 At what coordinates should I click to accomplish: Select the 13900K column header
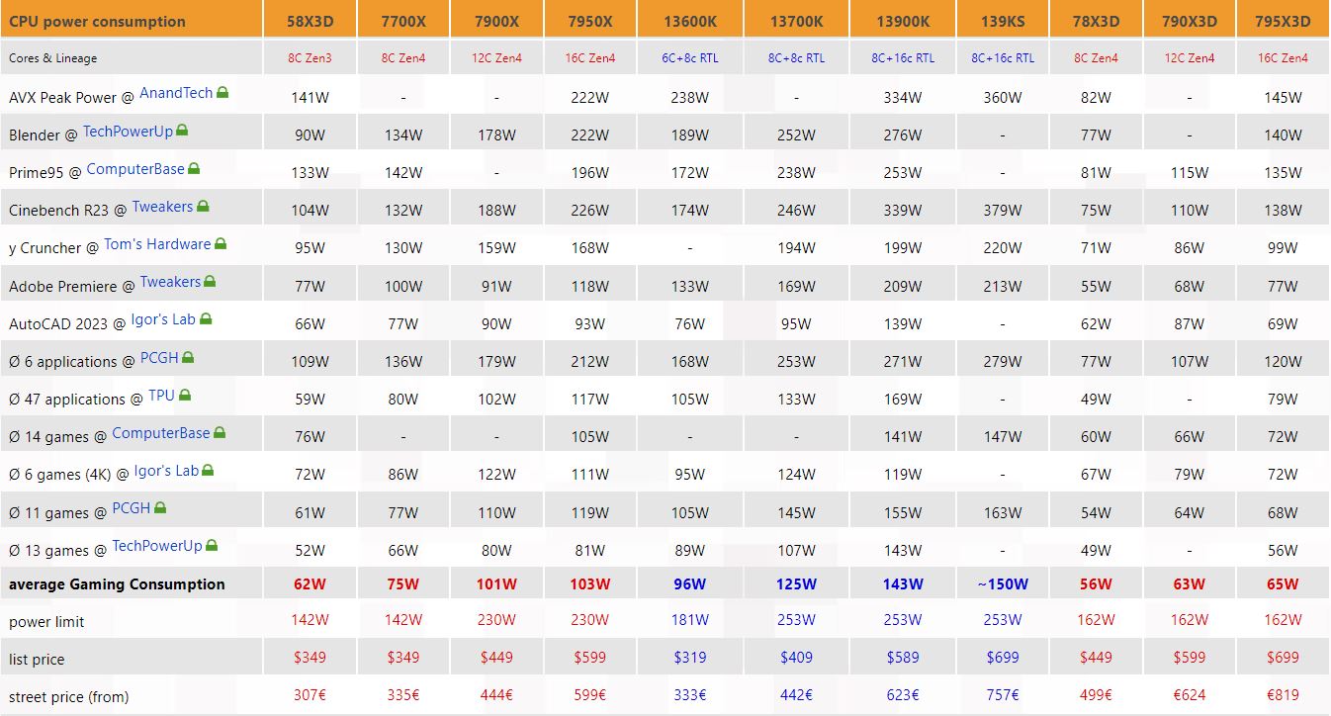[902, 21]
